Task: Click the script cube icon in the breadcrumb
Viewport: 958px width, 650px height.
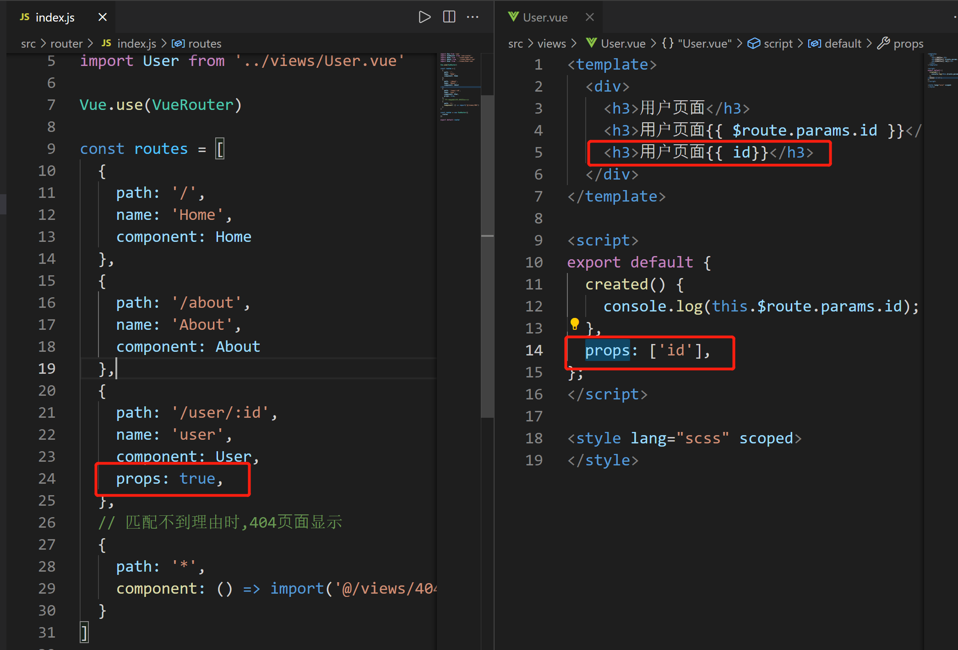Action: point(753,44)
